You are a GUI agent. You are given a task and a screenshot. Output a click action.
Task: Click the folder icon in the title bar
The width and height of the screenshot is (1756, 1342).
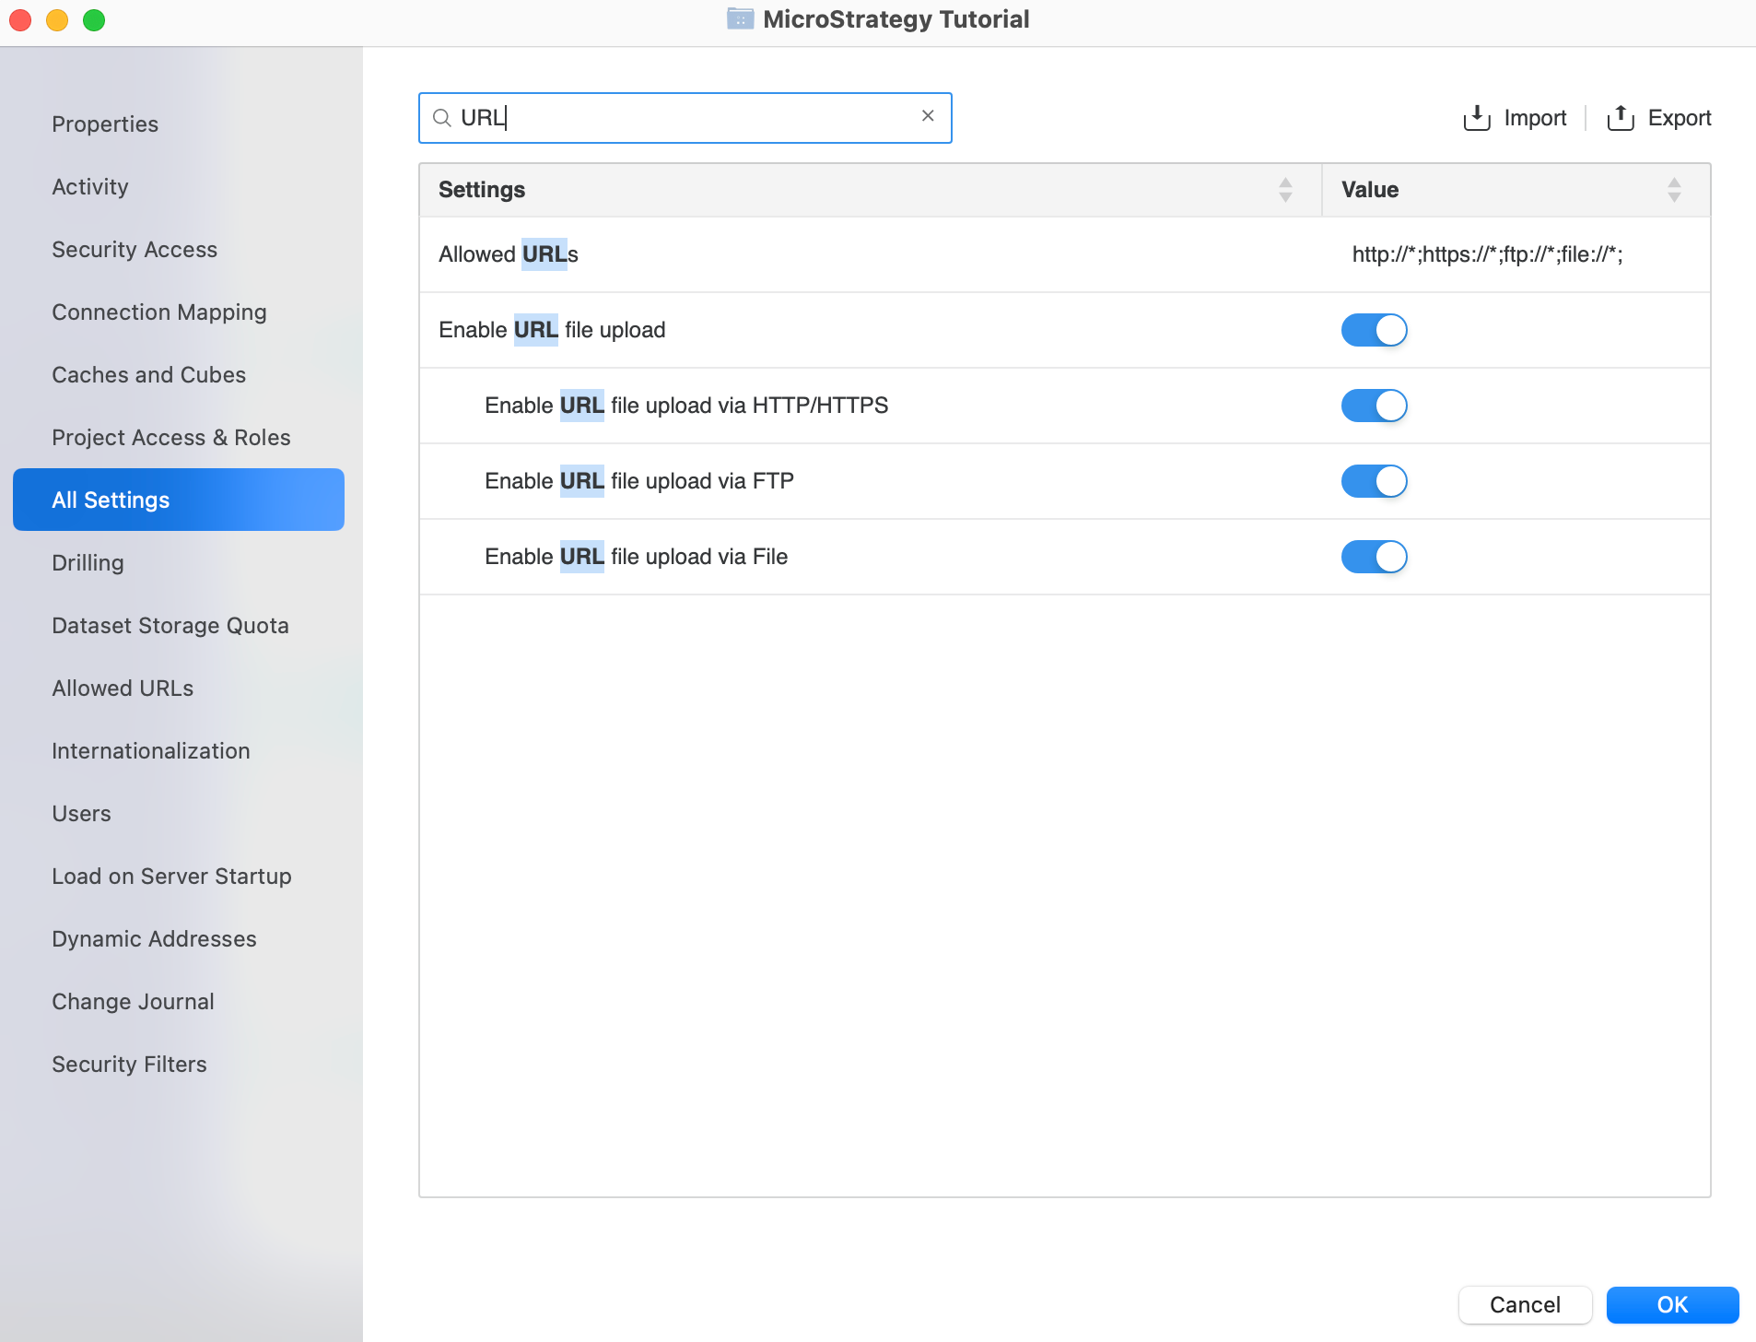pos(740,19)
